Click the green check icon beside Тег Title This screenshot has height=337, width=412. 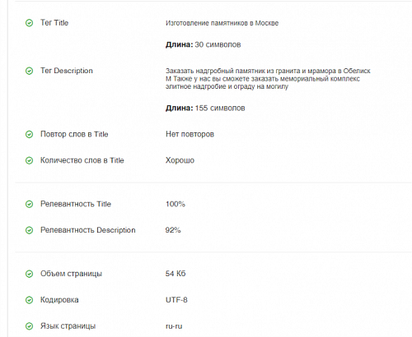(x=29, y=23)
